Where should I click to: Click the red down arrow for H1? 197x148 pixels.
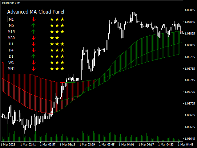tap(34, 44)
